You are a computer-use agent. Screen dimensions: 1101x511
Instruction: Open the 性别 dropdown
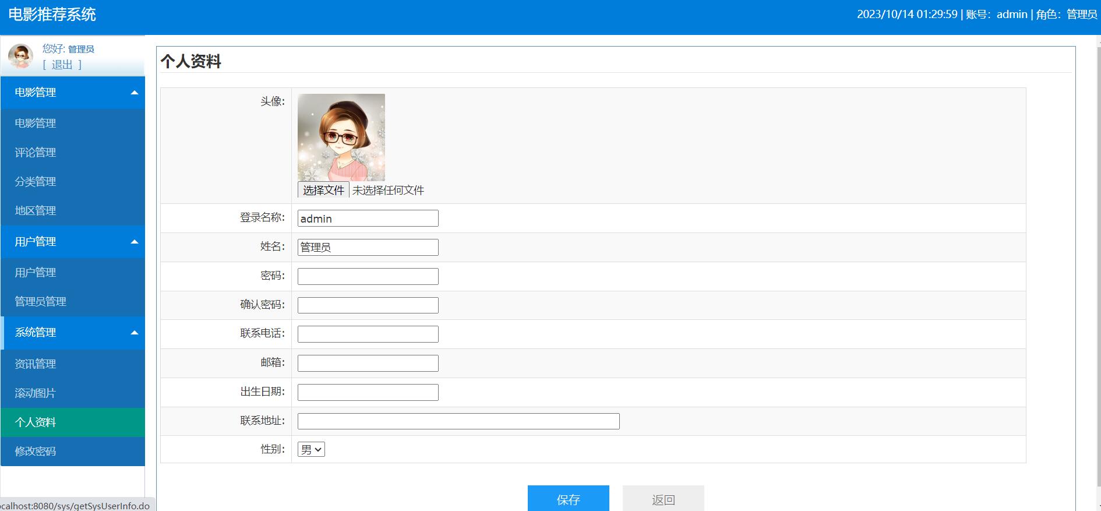pos(311,449)
